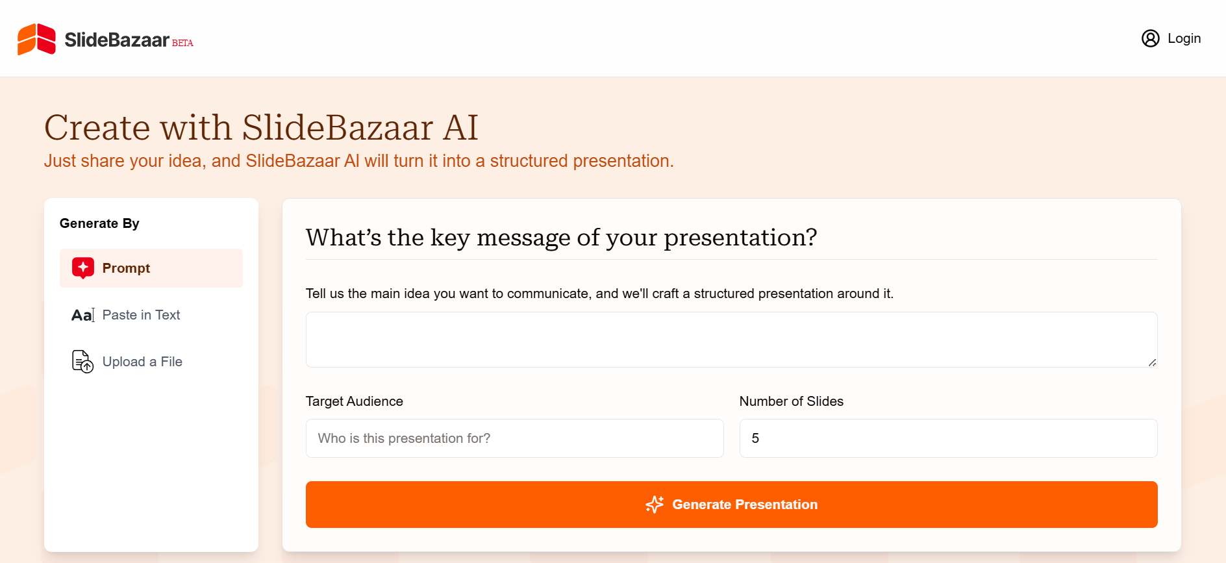Click the sparkle icon inside Generate Presentation button

pyautogui.click(x=655, y=505)
